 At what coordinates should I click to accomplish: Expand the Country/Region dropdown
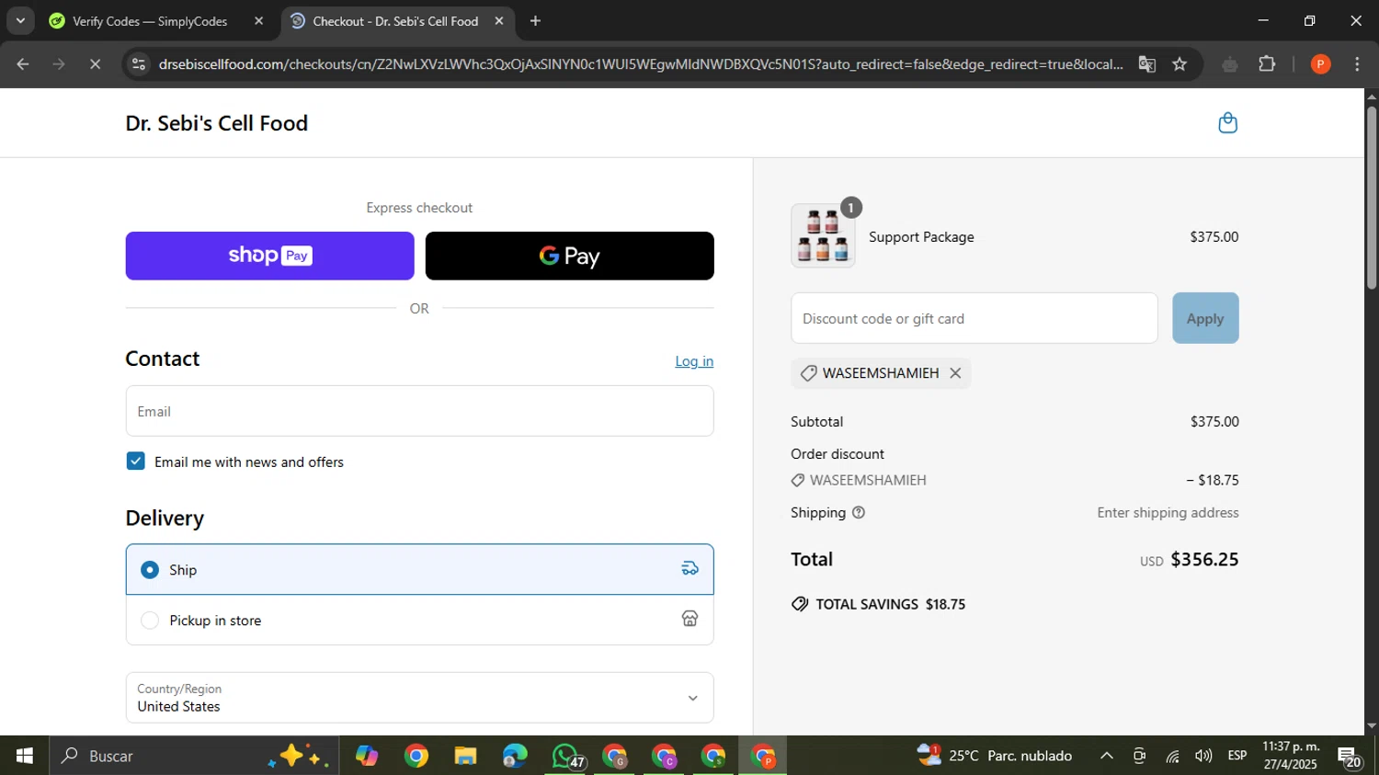pyautogui.click(x=419, y=698)
